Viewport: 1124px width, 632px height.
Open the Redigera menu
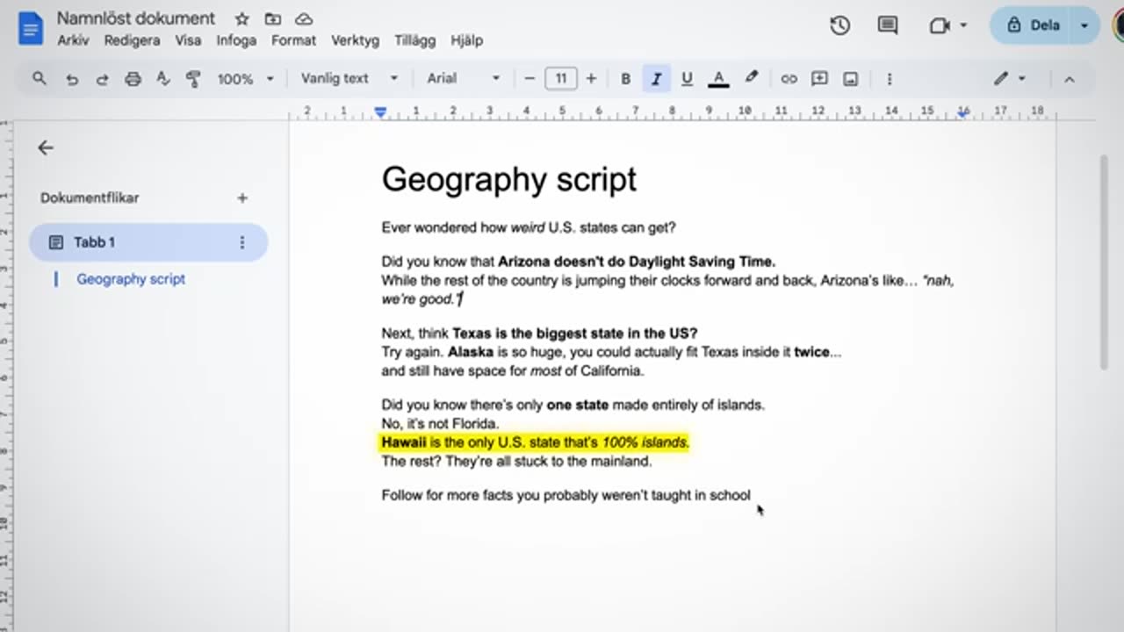[132, 40]
